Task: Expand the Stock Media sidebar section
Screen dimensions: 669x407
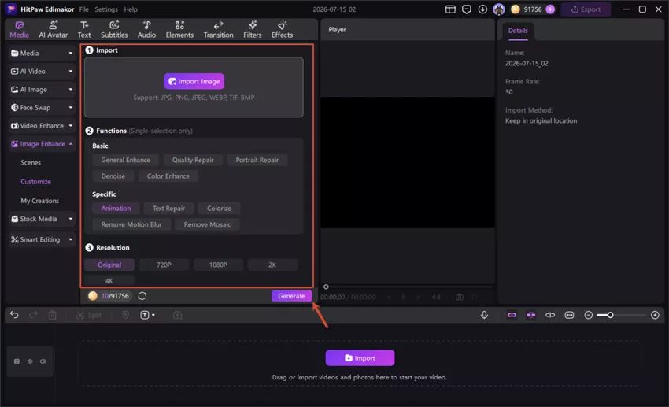Action: click(42, 219)
